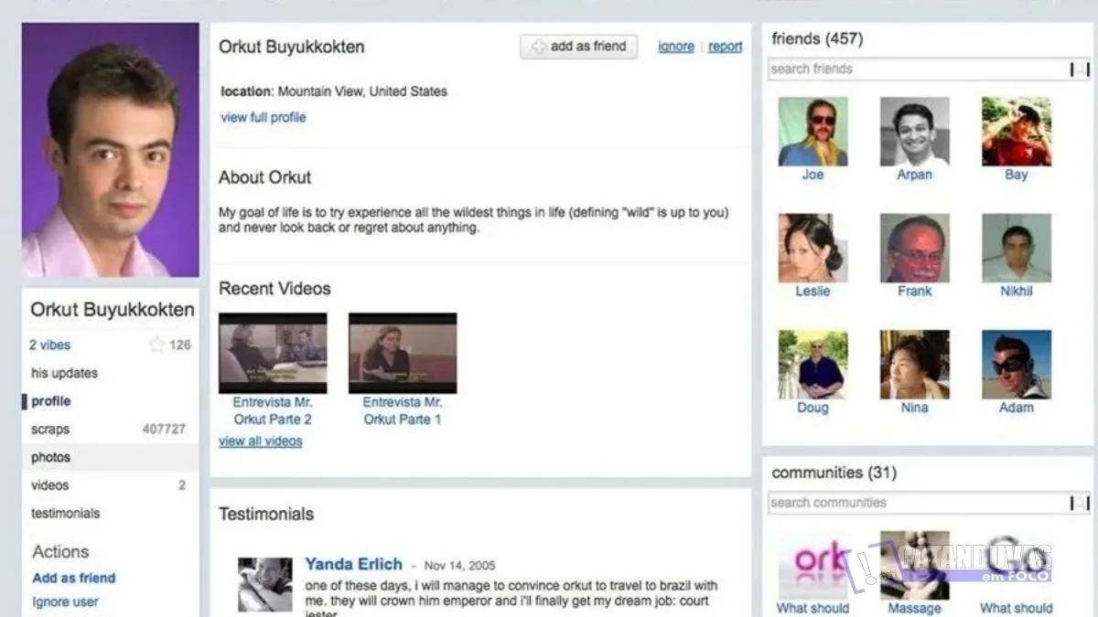Open friend Frank's avatar

[x=915, y=249]
